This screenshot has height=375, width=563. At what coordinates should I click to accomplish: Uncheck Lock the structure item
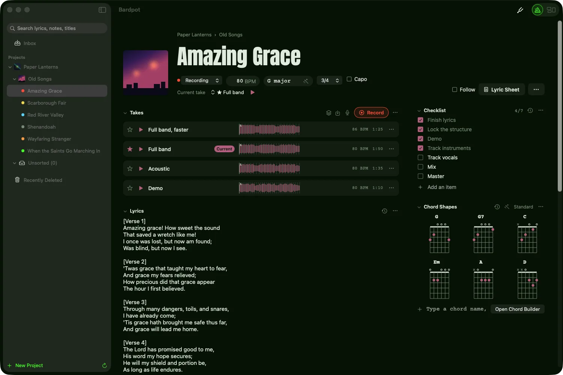pos(420,129)
